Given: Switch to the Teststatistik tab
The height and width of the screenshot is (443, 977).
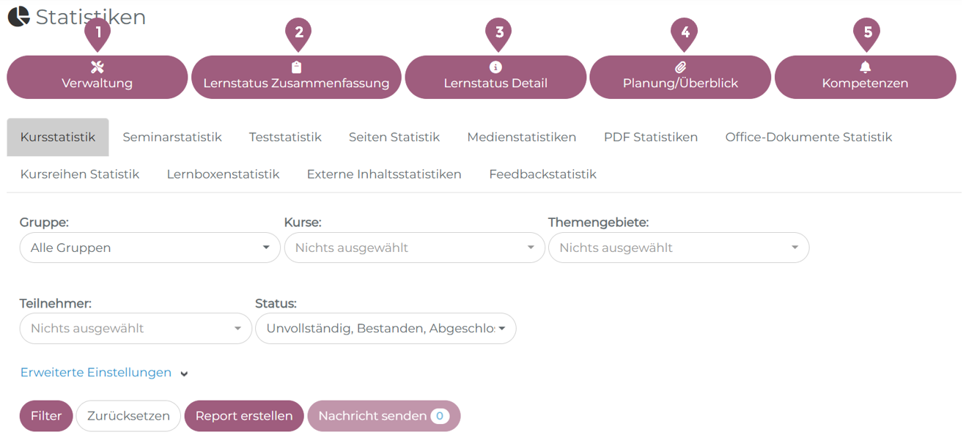Looking at the screenshot, I should tap(285, 137).
